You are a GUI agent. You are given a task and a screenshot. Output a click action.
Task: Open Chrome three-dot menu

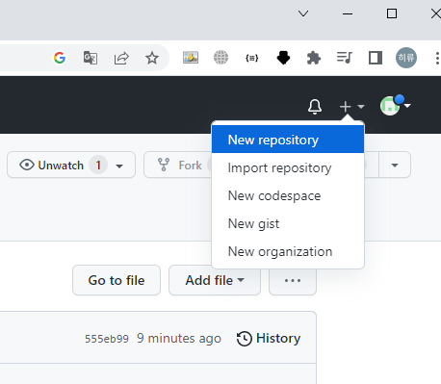pos(437,58)
